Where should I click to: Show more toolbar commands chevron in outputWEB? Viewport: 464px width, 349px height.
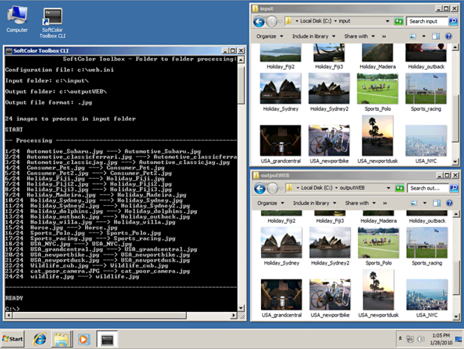(x=384, y=203)
